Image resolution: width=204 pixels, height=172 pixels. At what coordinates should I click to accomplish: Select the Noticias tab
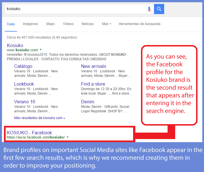[88, 24]
